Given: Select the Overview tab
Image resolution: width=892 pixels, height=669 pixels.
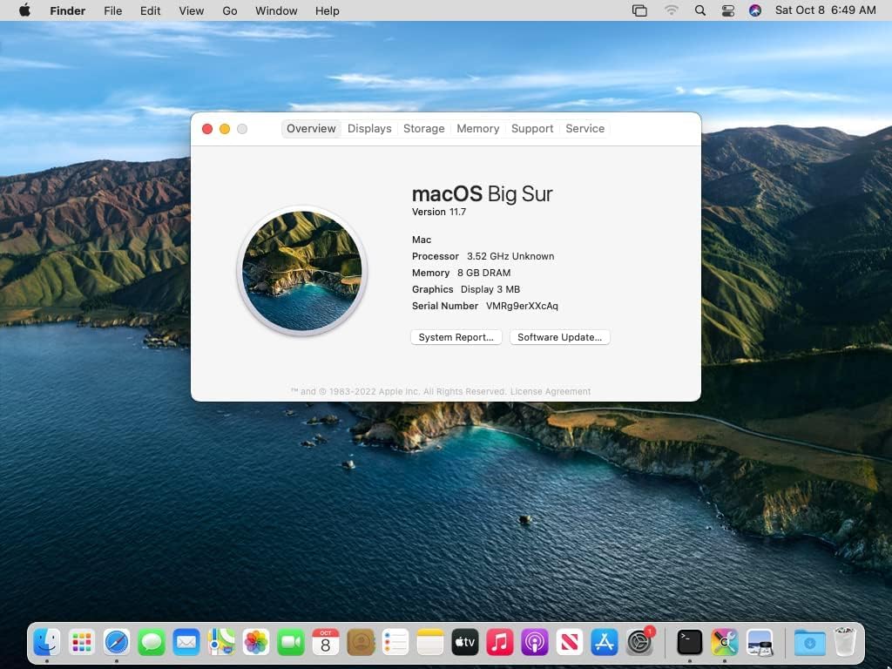Looking at the screenshot, I should pyautogui.click(x=311, y=129).
